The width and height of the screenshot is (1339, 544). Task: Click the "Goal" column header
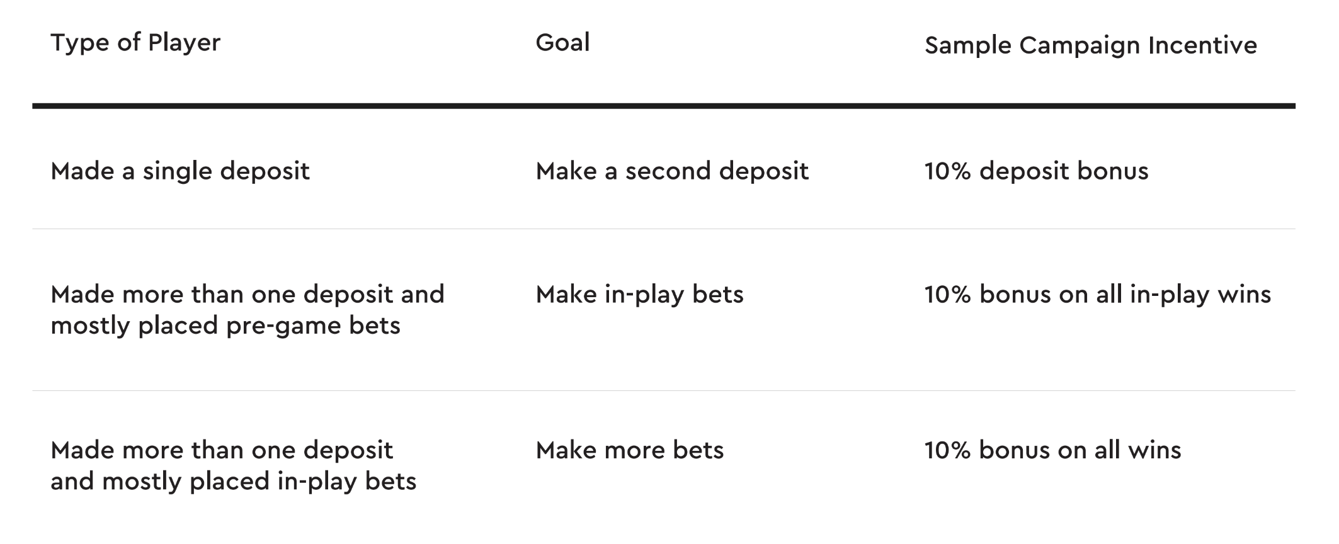point(562,43)
